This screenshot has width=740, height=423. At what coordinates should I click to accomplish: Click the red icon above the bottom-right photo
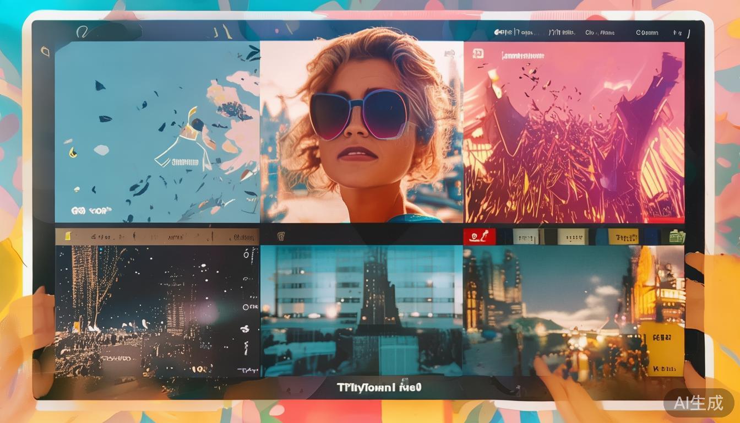[x=479, y=236]
